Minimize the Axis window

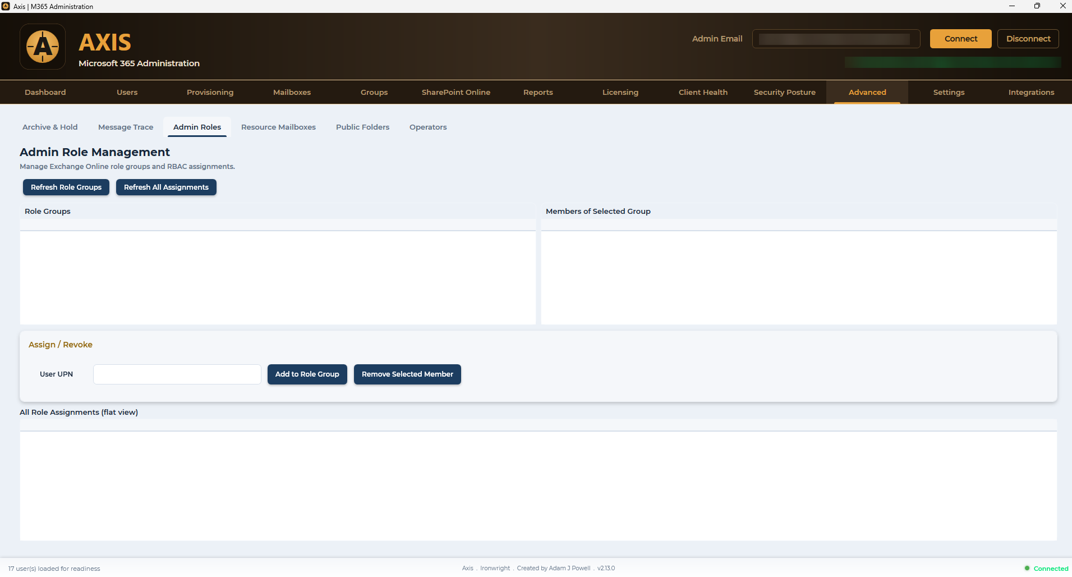[1011, 6]
